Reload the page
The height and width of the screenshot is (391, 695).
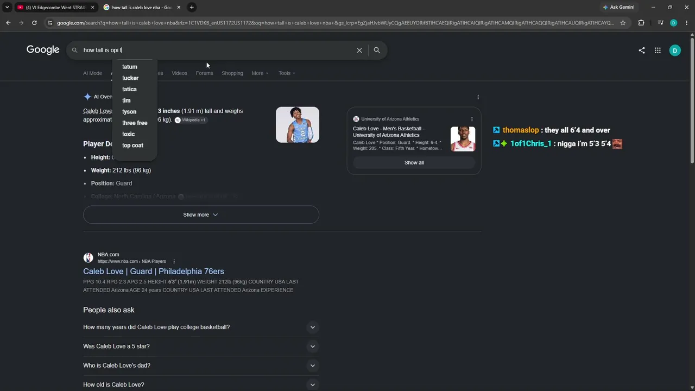click(x=34, y=23)
